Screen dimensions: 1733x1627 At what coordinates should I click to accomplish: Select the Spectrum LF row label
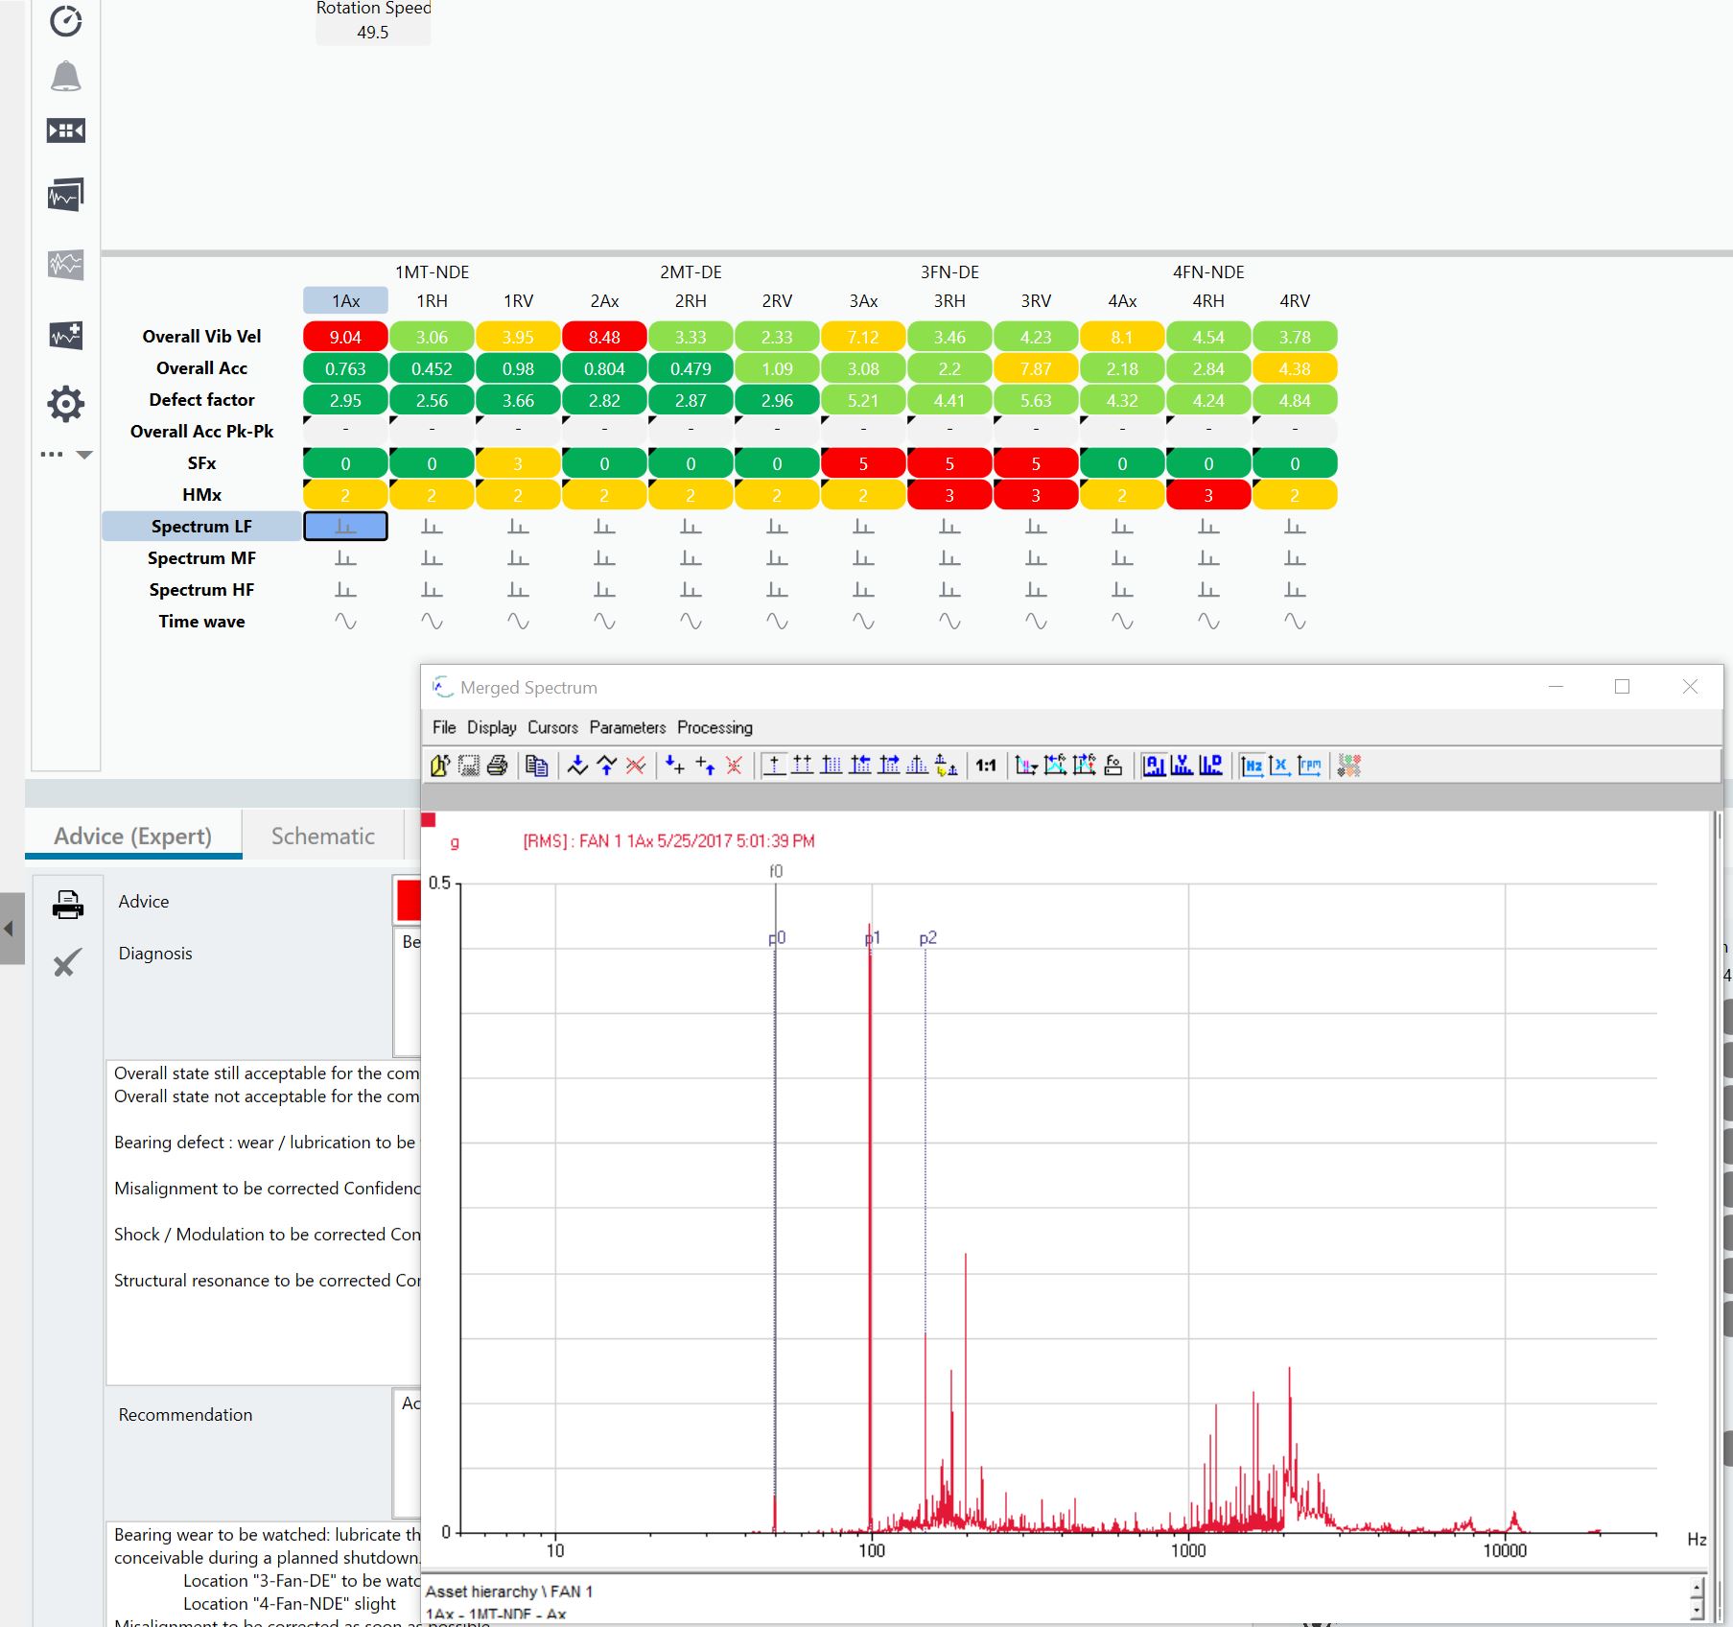pos(201,527)
